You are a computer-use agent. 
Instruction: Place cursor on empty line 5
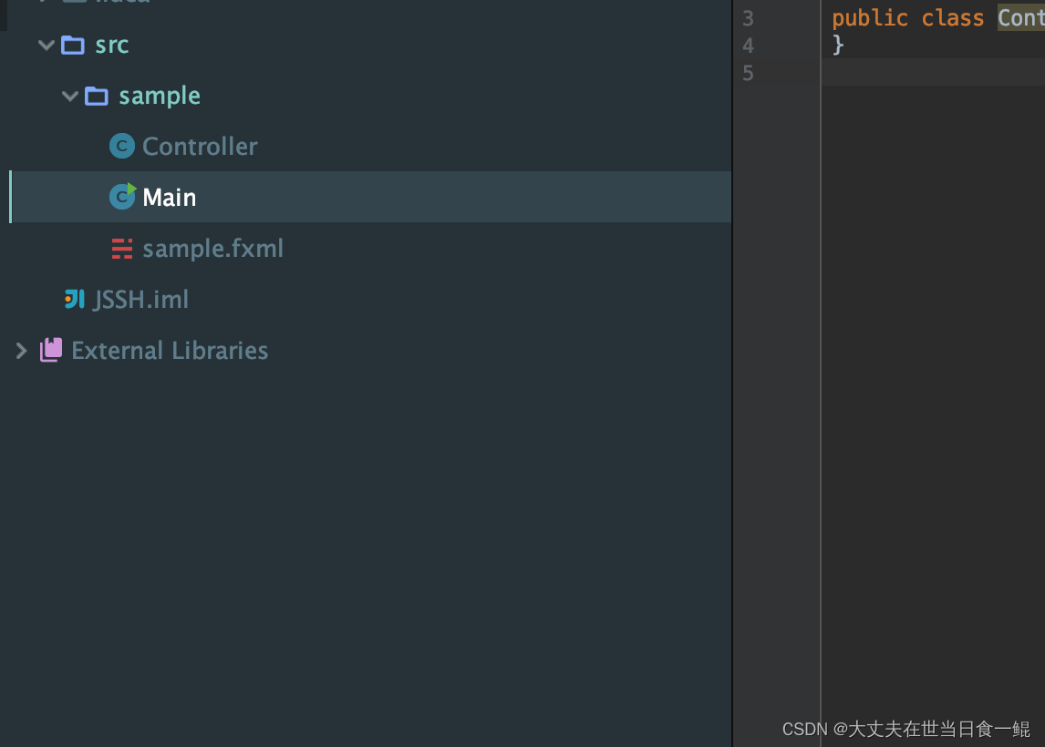[x=933, y=73]
